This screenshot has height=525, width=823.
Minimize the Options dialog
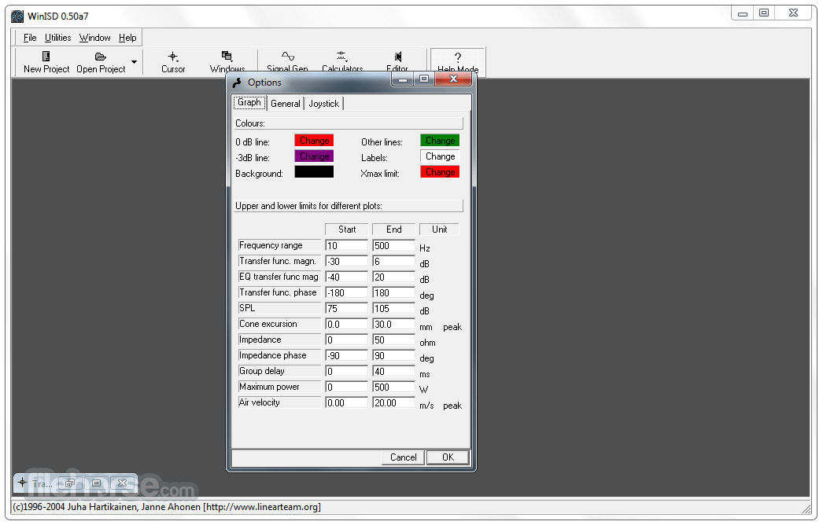403,79
